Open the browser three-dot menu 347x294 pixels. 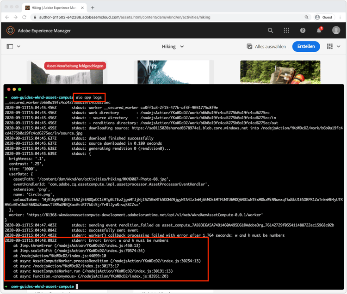[341, 17]
